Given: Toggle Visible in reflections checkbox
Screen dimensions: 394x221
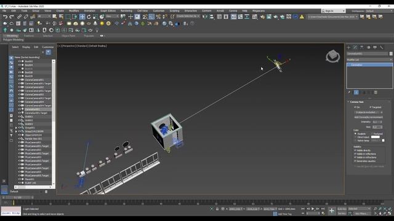Looking at the screenshot, I should 355,154.
